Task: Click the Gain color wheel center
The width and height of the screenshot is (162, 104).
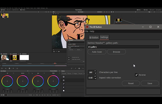Action: pyautogui.click(x=38, y=81)
